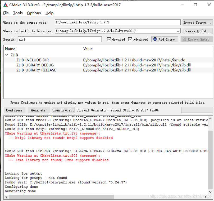The image size is (214, 201).
Task: Open the build binaries path dropdown
Action: (x=178, y=31)
